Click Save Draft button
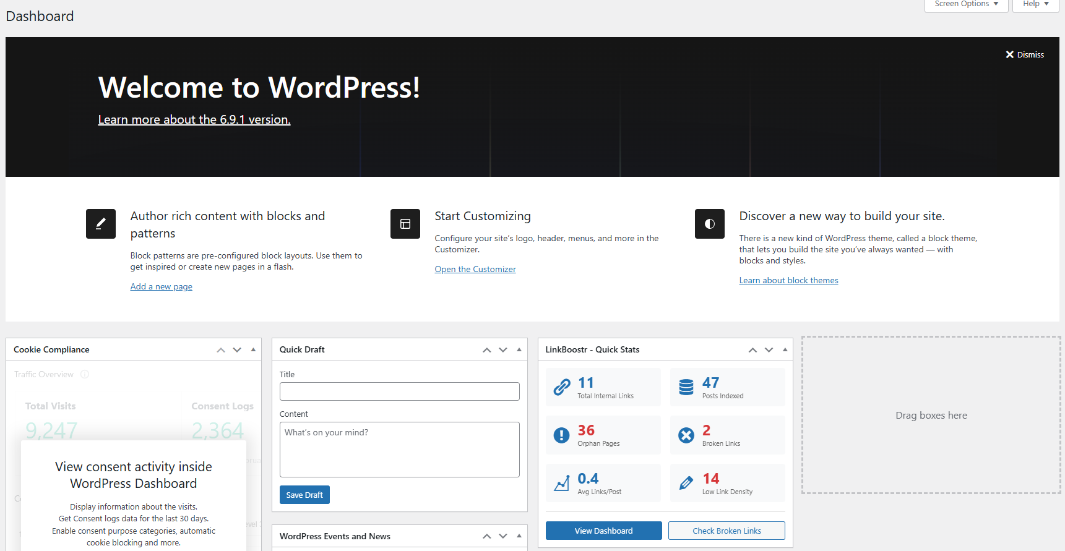 [304, 495]
